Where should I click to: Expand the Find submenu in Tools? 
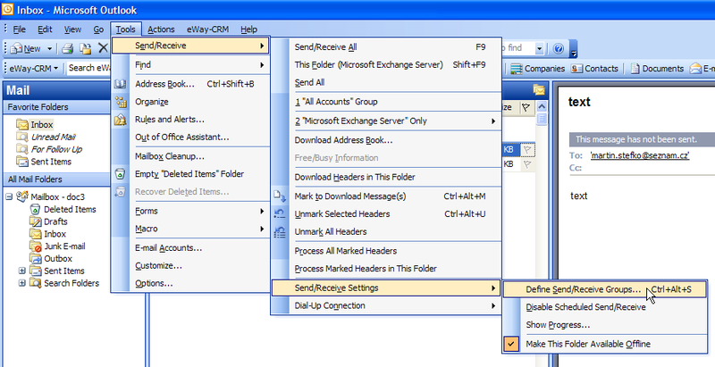tap(262, 65)
